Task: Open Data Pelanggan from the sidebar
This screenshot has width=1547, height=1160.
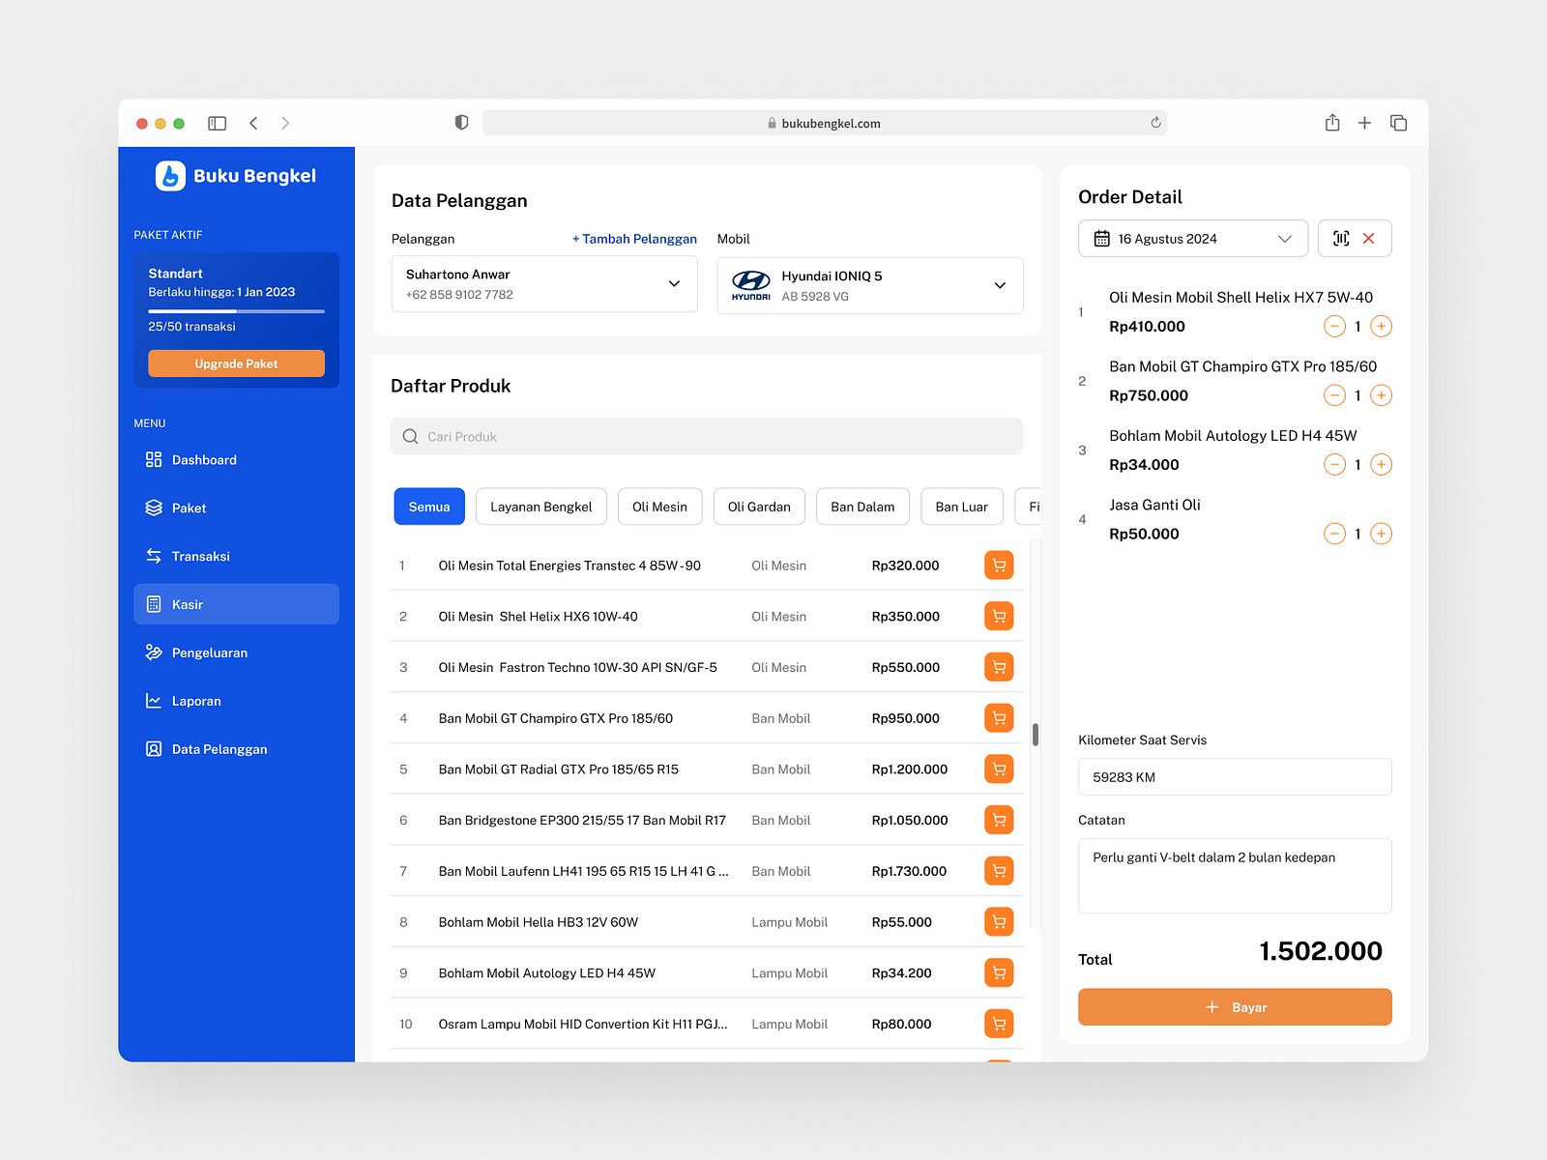Action: 219,748
